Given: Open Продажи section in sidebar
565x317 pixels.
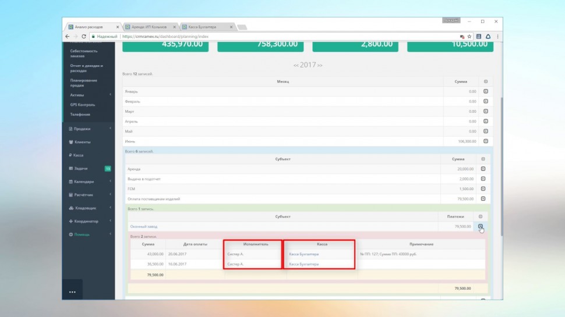Looking at the screenshot, I should point(82,129).
